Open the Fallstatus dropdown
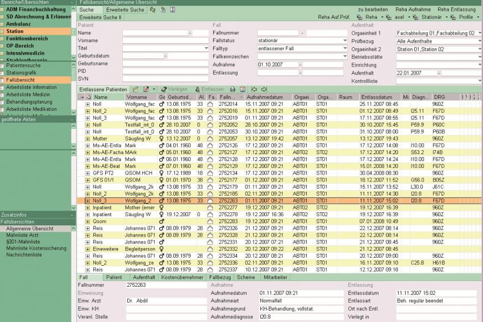Image resolution: width=483 pixels, height=322 pixels. (x=345, y=40)
